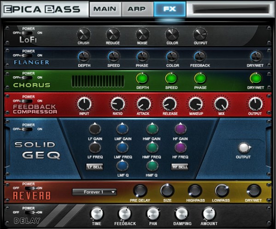This screenshot has width=276, height=229.
Task: Click the Reverb LOWPASS knob
Action: 222,191
